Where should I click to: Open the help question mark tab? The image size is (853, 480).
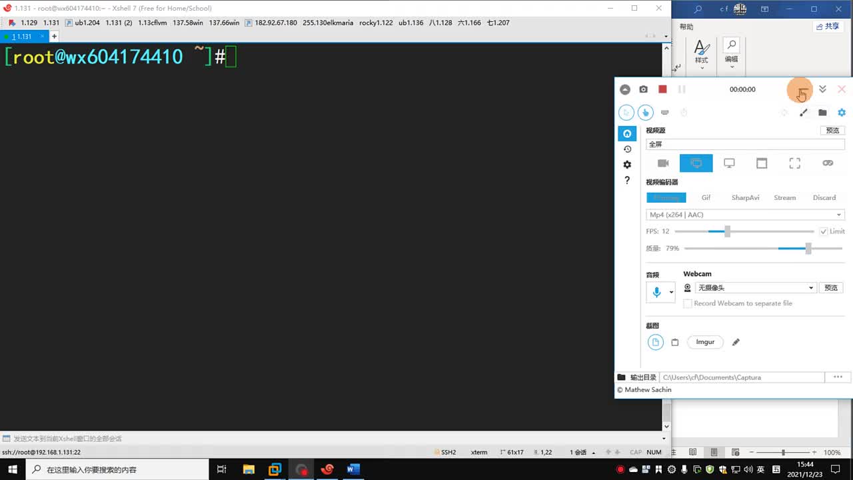627,181
